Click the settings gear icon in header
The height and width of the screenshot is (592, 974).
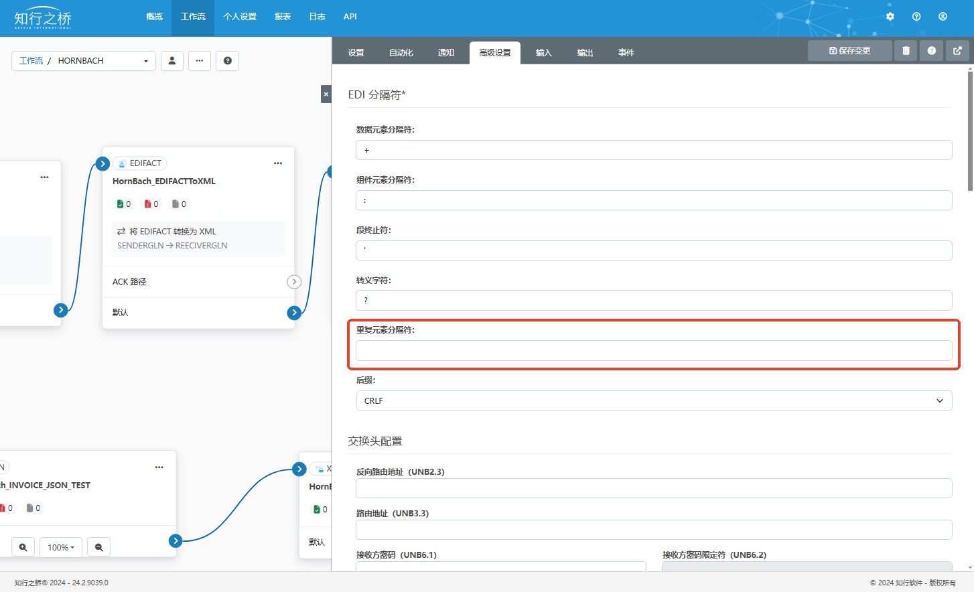pos(890,17)
